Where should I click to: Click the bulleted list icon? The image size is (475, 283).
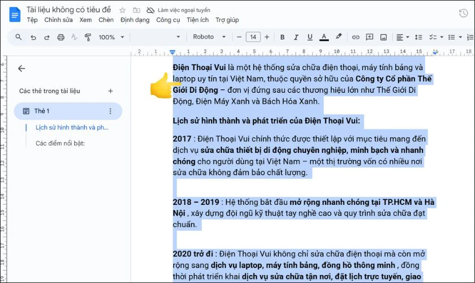(451, 37)
